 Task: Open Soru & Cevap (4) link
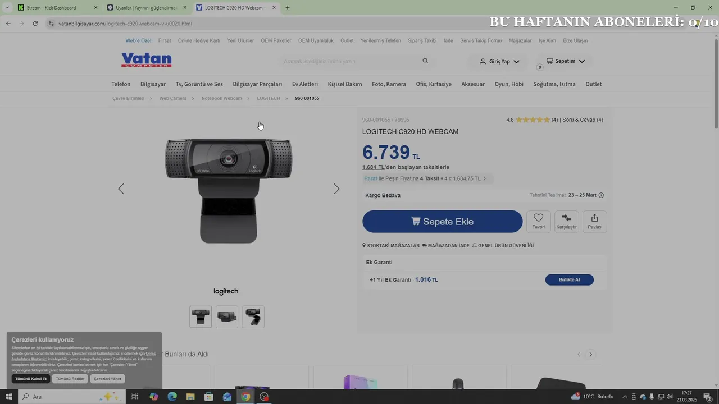point(583,120)
